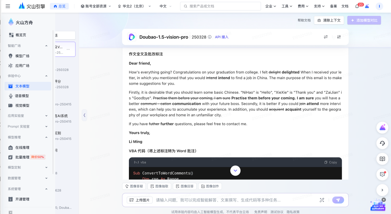Open the hamburger navigation menu
The height and width of the screenshot is (214, 391).
[8, 6]
